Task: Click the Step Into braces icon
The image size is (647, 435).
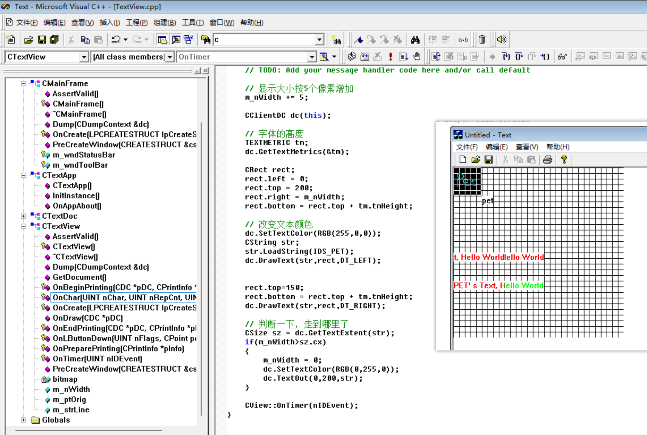Action: tap(506, 57)
